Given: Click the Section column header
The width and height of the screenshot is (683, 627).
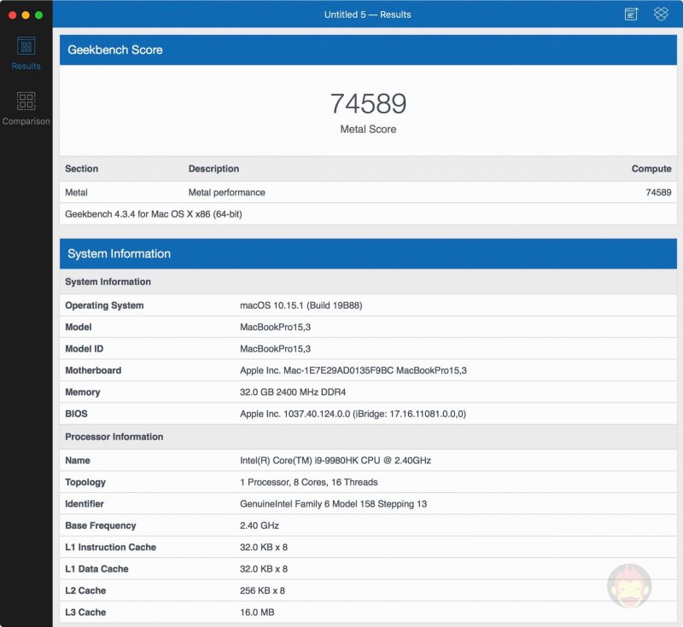Looking at the screenshot, I should tap(81, 168).
